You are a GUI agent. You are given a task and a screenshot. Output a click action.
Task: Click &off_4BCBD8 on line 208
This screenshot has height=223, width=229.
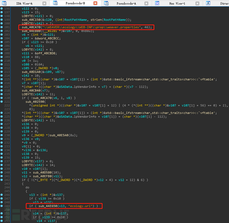pyautogui.click(x=46, y=53)
